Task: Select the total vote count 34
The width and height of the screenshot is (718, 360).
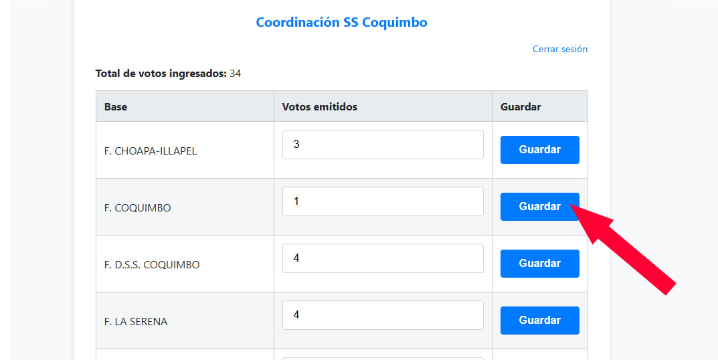Action: [x=235, y=74]
